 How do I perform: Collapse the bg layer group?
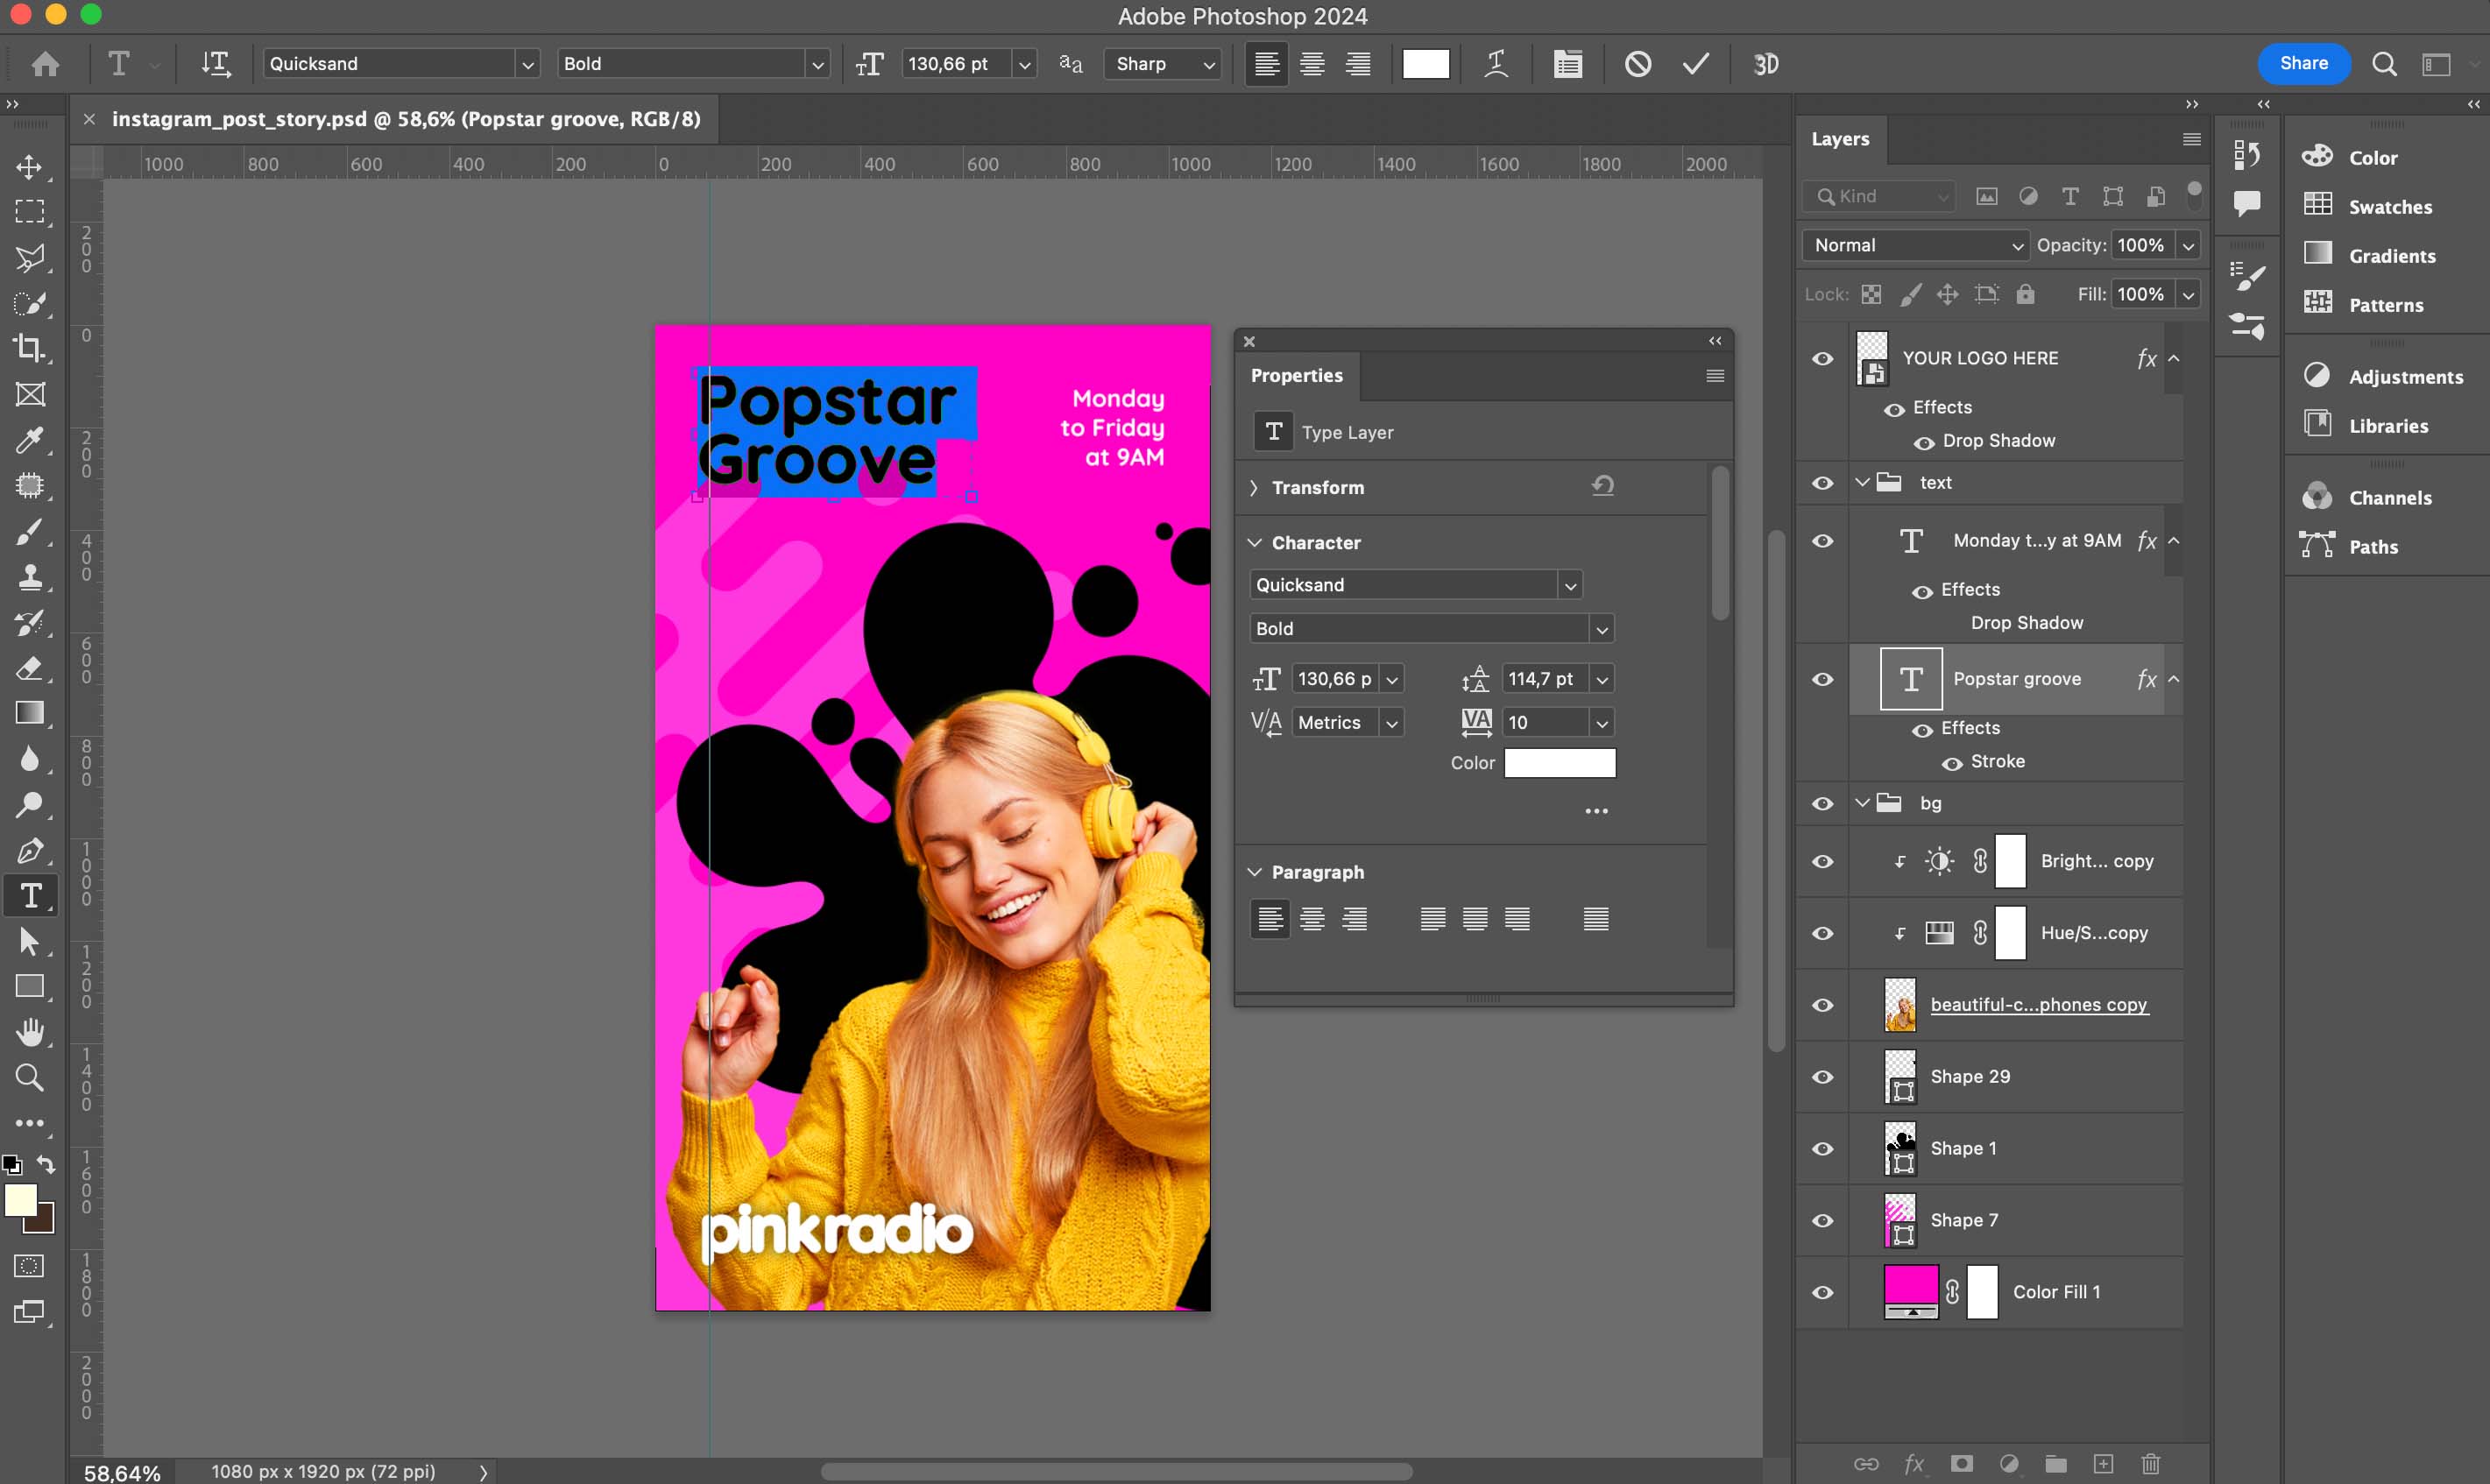[x=1862, y=803]
